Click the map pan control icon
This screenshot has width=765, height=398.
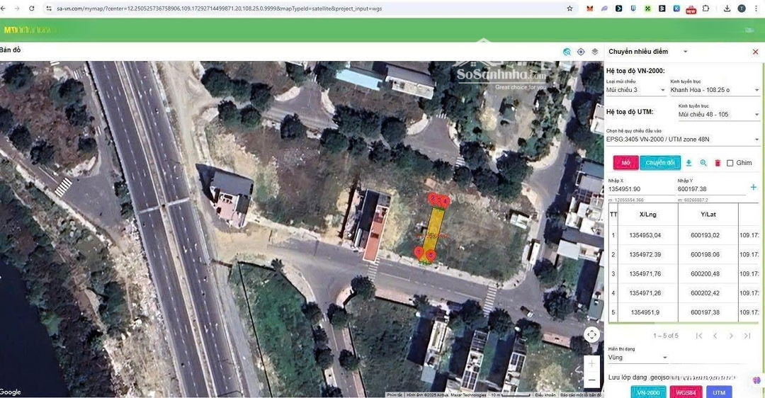coord(591,334)
